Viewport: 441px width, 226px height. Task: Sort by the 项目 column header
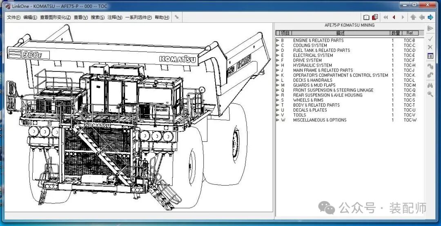pyautogui.click(x=285, y=33)
